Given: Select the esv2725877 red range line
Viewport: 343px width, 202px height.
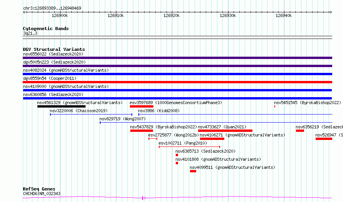Looking at the screenshot, I should click(153, 139).
